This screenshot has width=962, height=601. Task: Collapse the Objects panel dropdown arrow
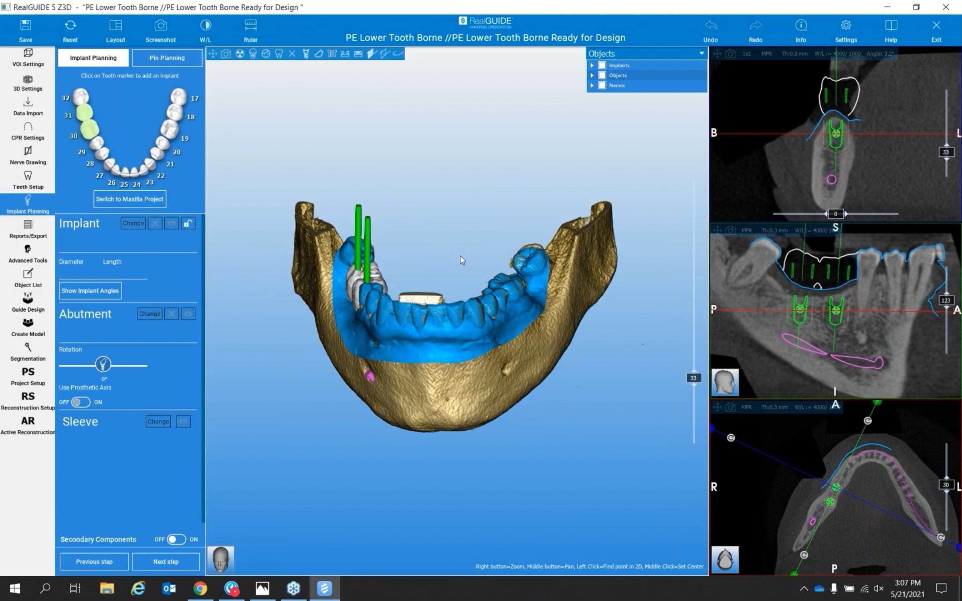[701, 53]
